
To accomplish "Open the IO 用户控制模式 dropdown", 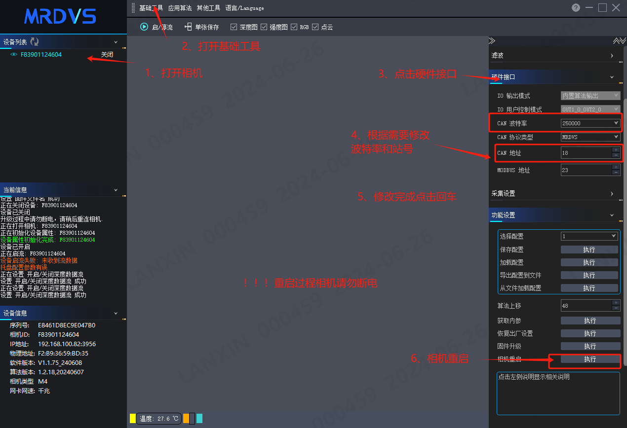I will coord(590,109).
